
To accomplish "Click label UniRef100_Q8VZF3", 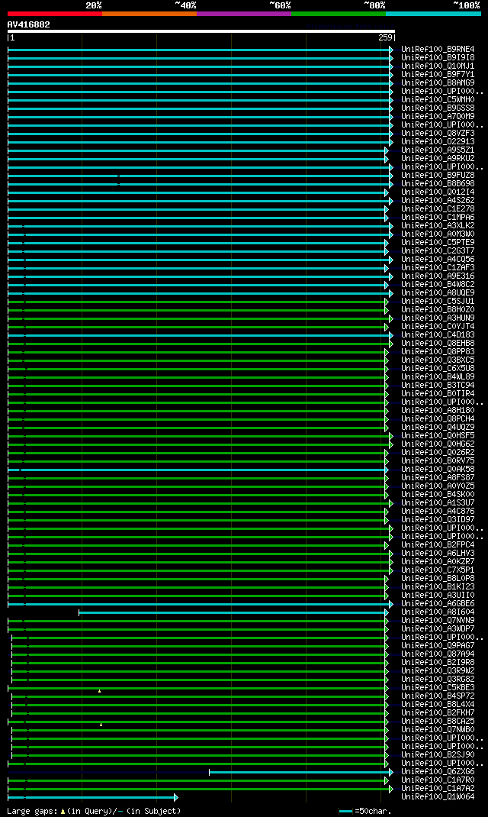I will (438, 134).
